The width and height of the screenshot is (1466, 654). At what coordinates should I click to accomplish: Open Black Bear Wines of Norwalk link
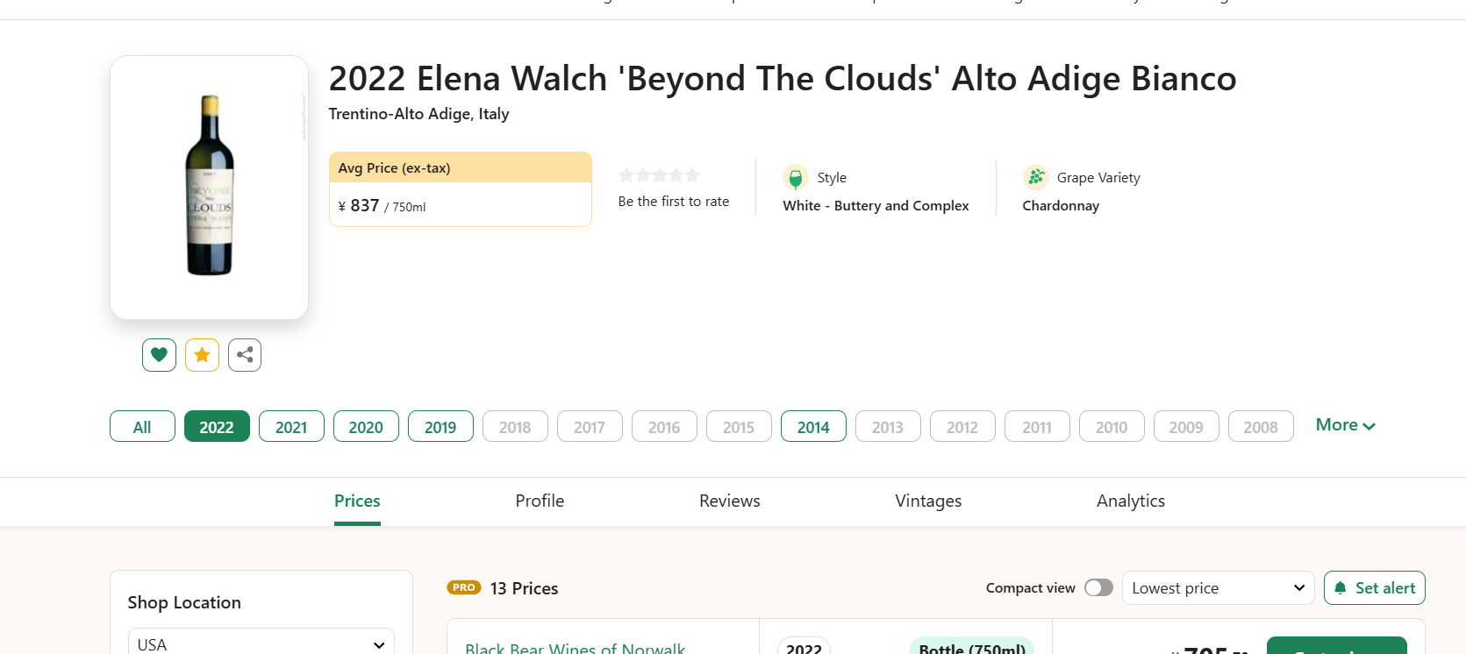pos(575,648)
